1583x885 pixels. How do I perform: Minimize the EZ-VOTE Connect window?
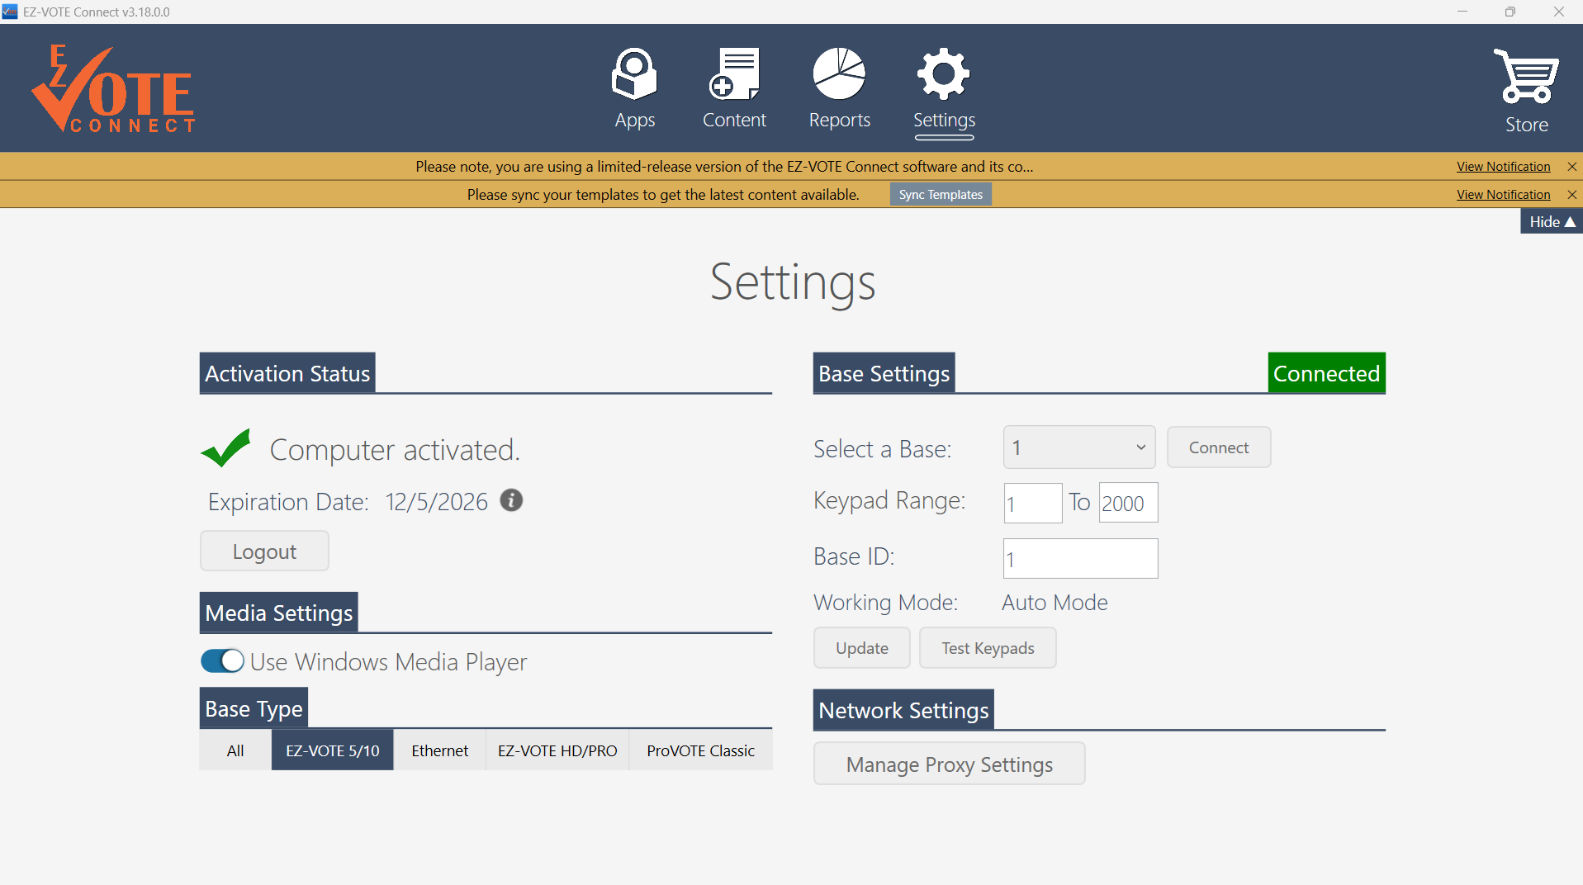point(1462,12)
